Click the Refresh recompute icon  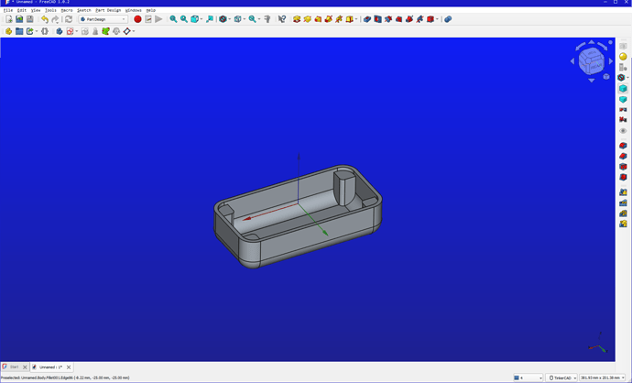[x=68, y=19]
